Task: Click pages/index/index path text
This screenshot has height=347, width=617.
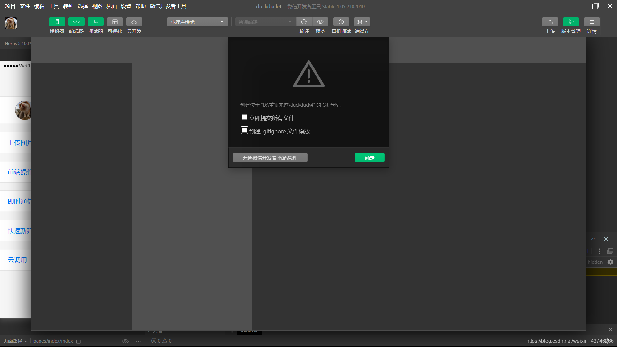Action: coord(53,341)
